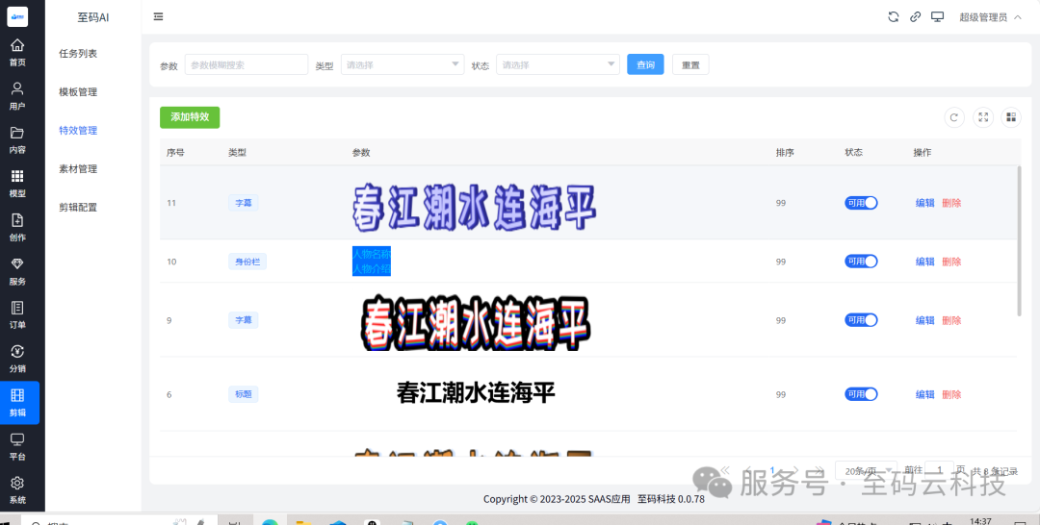Toggle fullscreen table icon

click(983, 117)
